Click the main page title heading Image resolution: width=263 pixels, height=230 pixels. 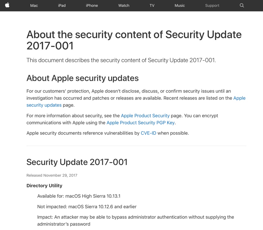(x=134, y=40)
